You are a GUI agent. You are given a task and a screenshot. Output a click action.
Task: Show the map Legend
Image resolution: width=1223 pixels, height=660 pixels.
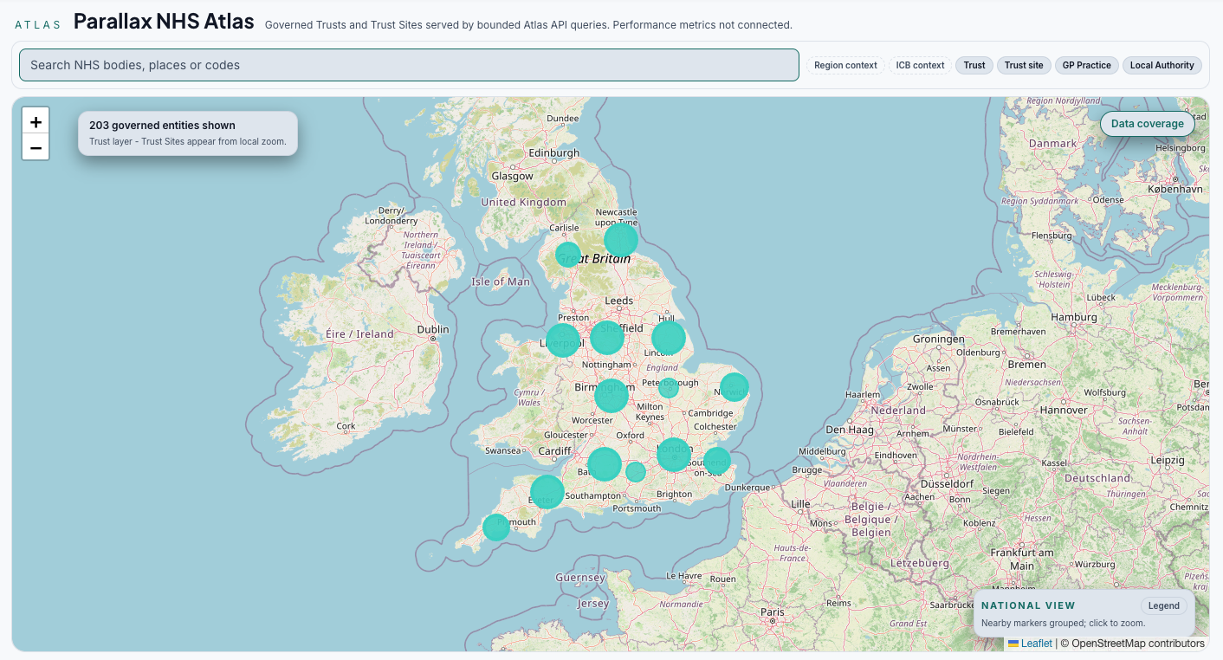tap(1164, 606)
